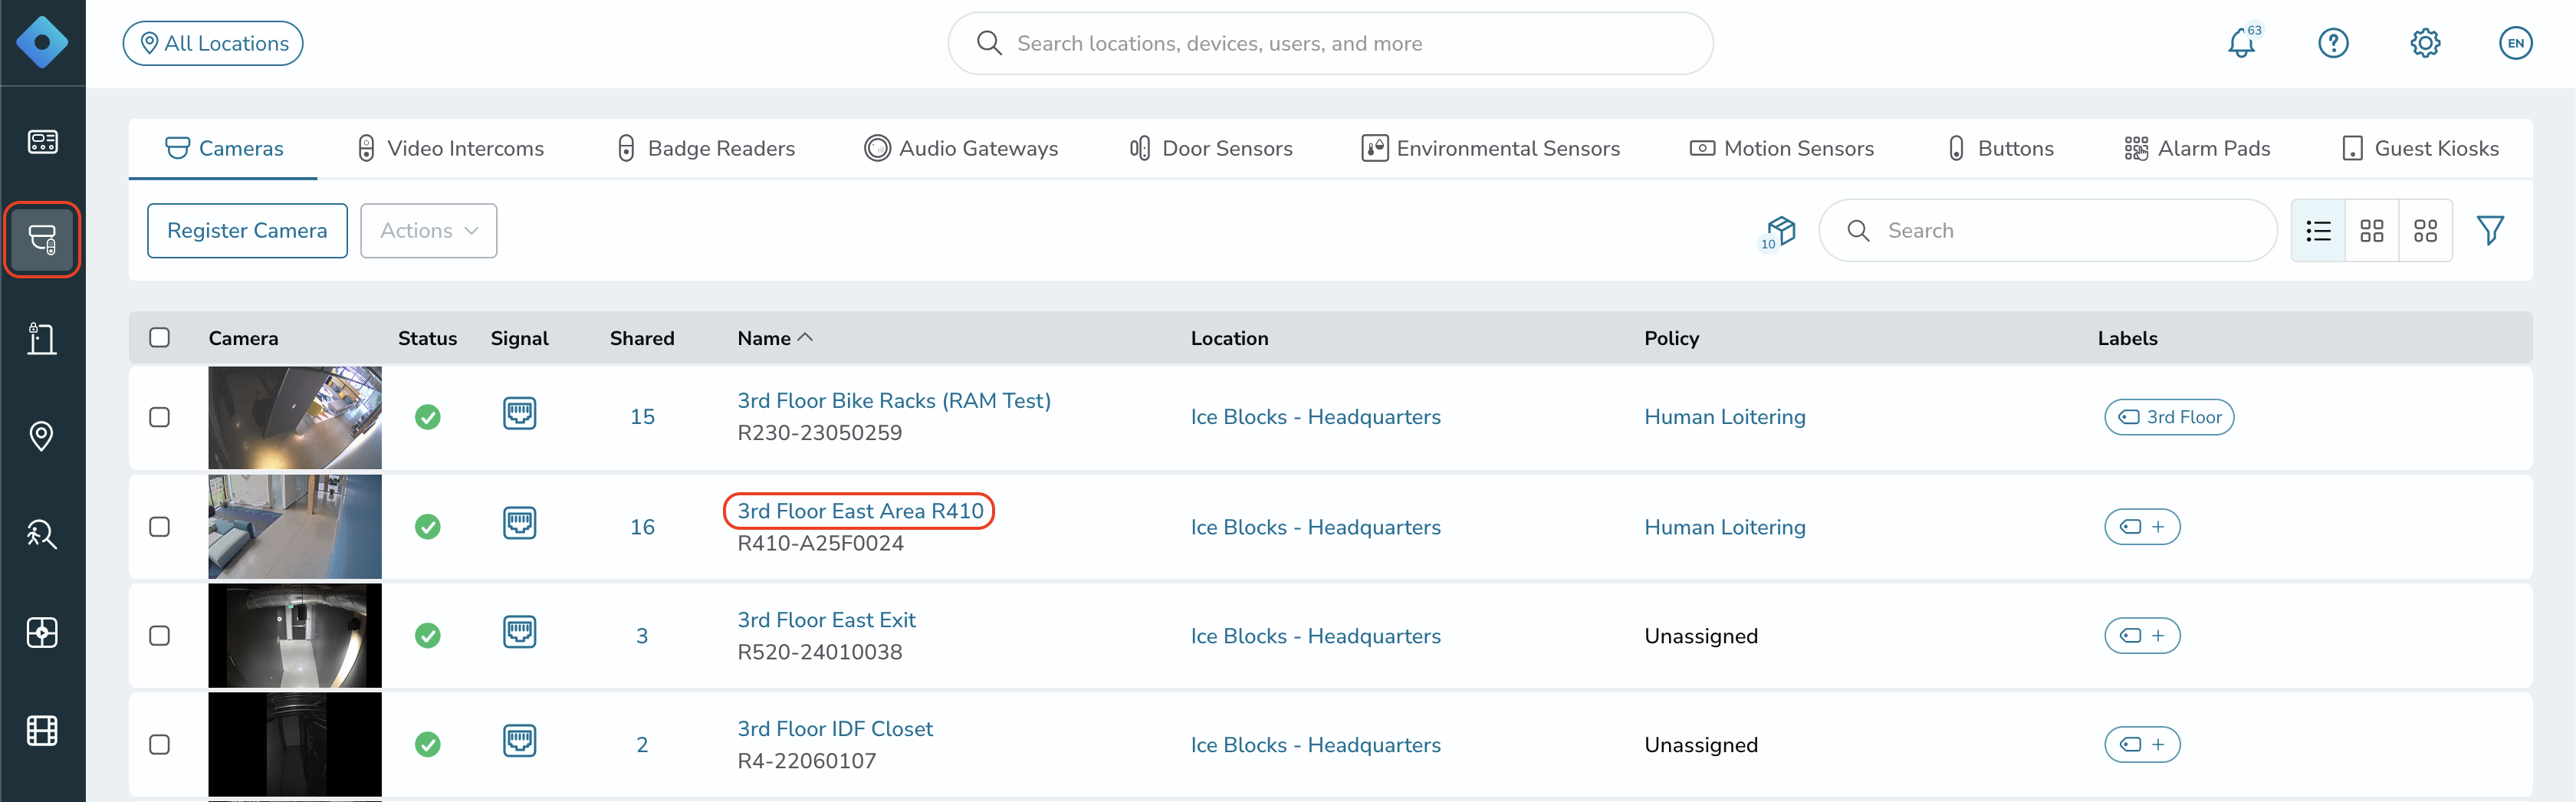Open thumbnail of 3rd Floor East Area R410 camera
2576x802 pixels.
pyautogui.click(x=295, y=527)
